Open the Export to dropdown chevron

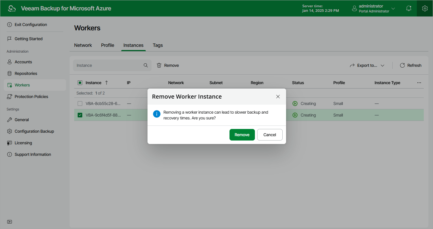(382, 65)
